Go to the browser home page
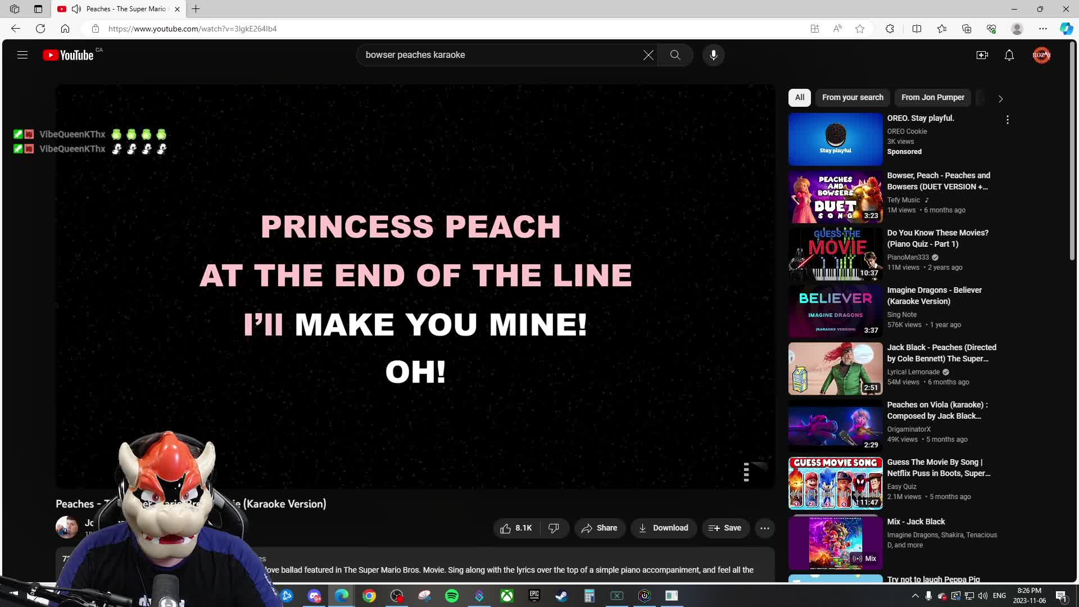 pyautogui.click(x=65, y=29)
